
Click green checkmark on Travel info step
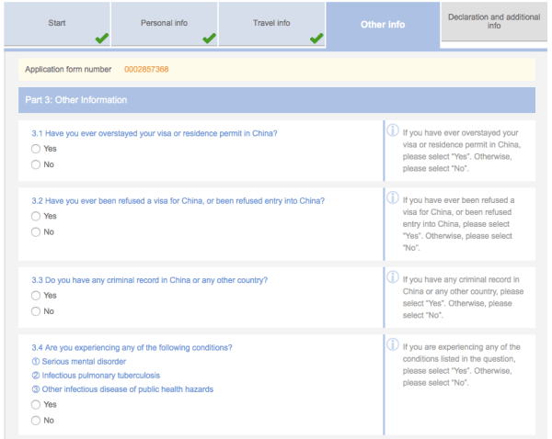click(316, 38)
